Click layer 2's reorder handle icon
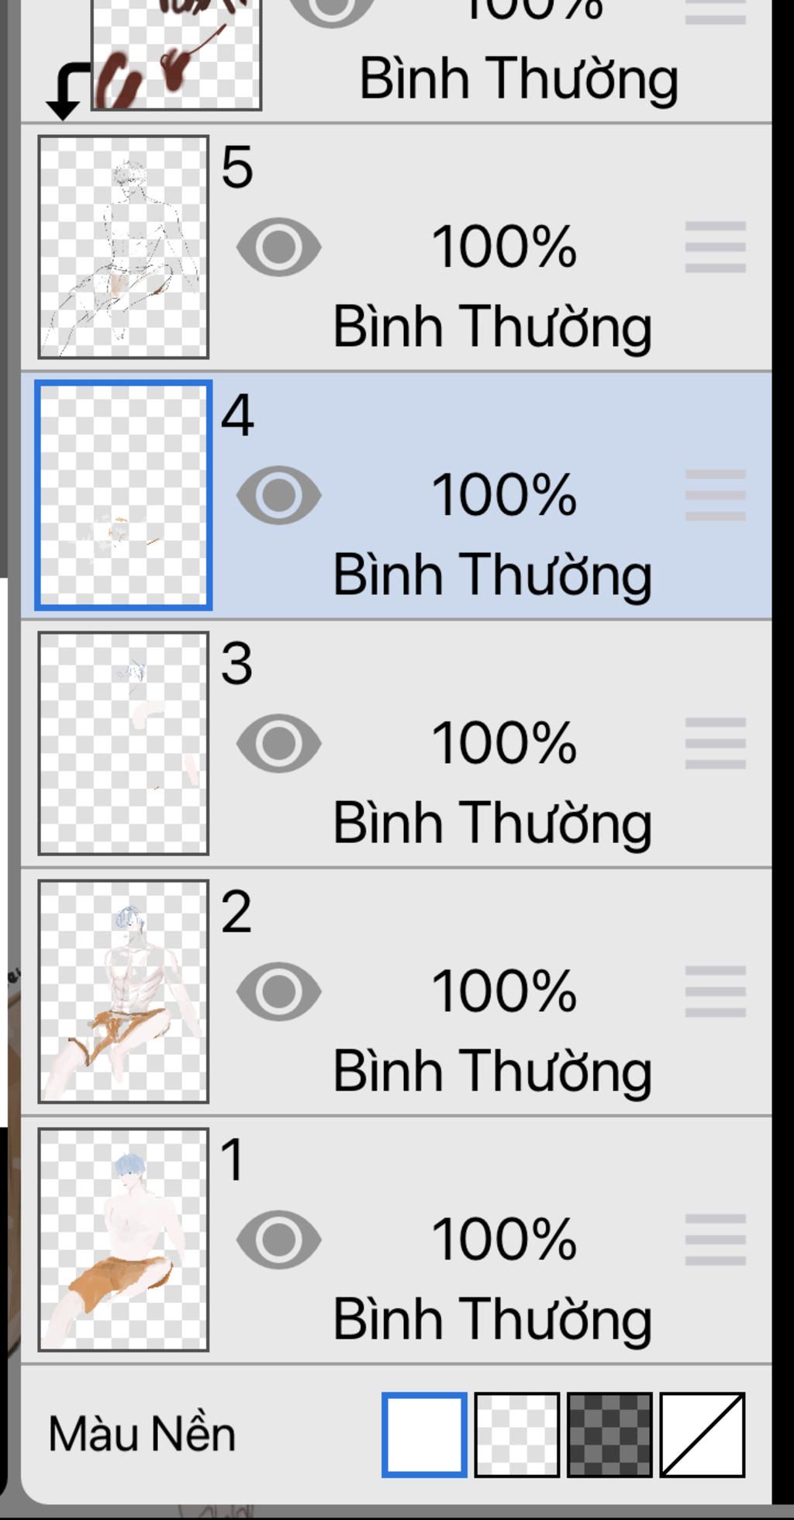The height and width of the screenshot is (1520, 794). (715, 991)
